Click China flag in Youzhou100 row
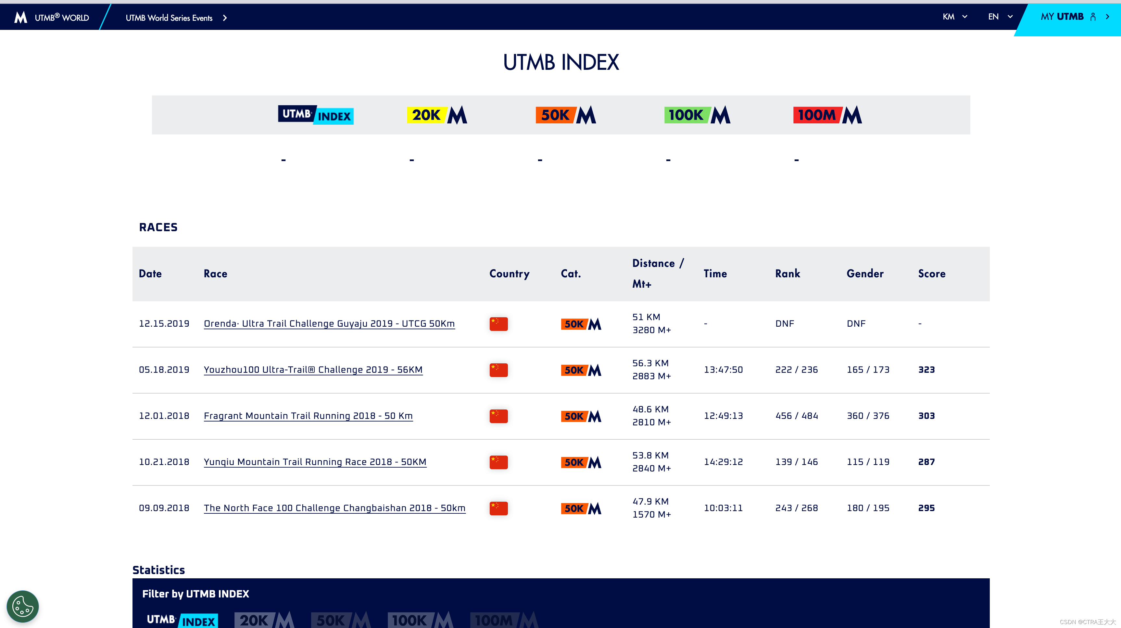1121x628 pixels. (x=498, y=370)
